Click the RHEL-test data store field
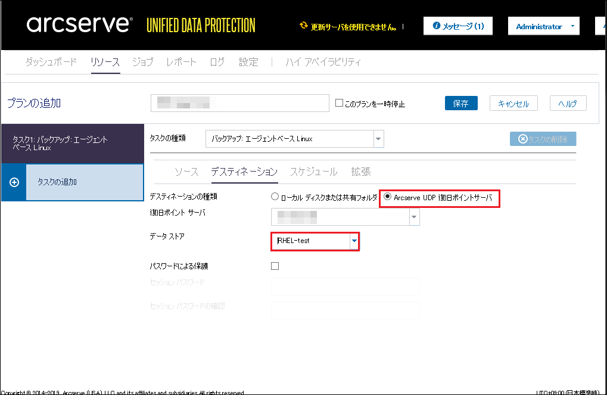 coord(311,241)
